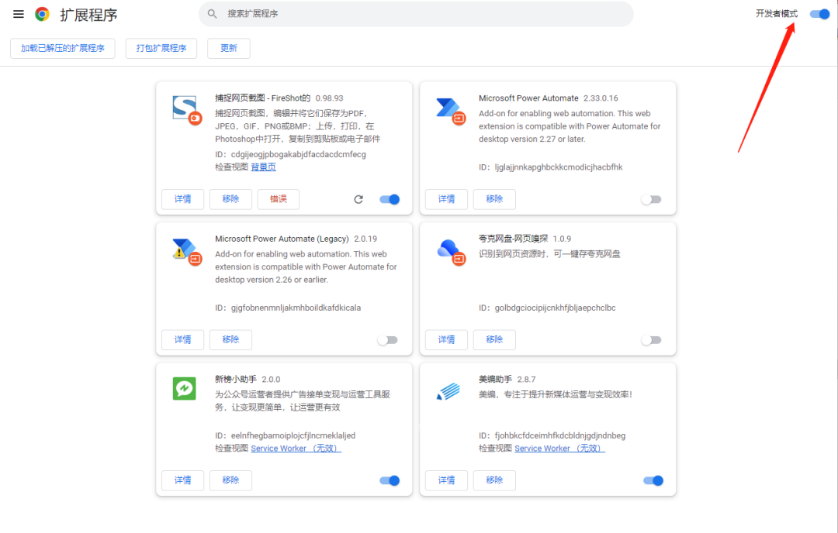
Task: Open FireShot 背景页 inspect link
Action: [x=264, y=167]
